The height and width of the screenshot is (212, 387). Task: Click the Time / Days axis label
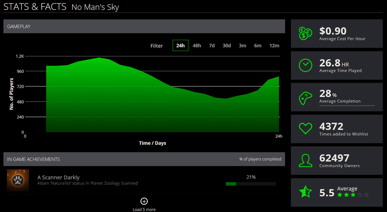(x=152, y=143)
